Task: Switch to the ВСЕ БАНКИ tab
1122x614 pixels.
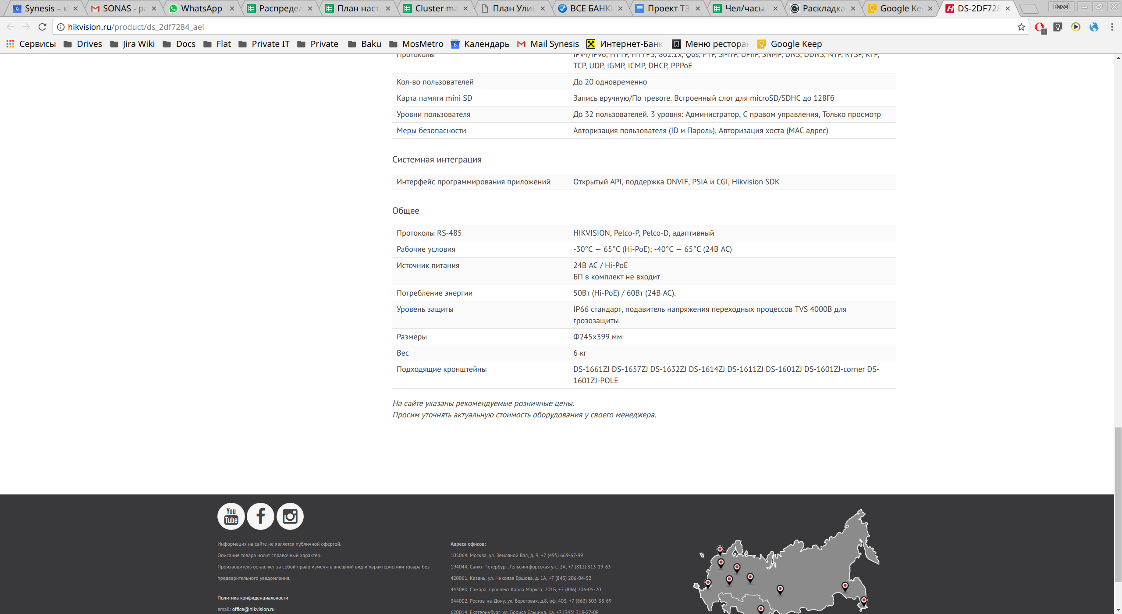Action: pyautogui.click(x=591, y=8)
